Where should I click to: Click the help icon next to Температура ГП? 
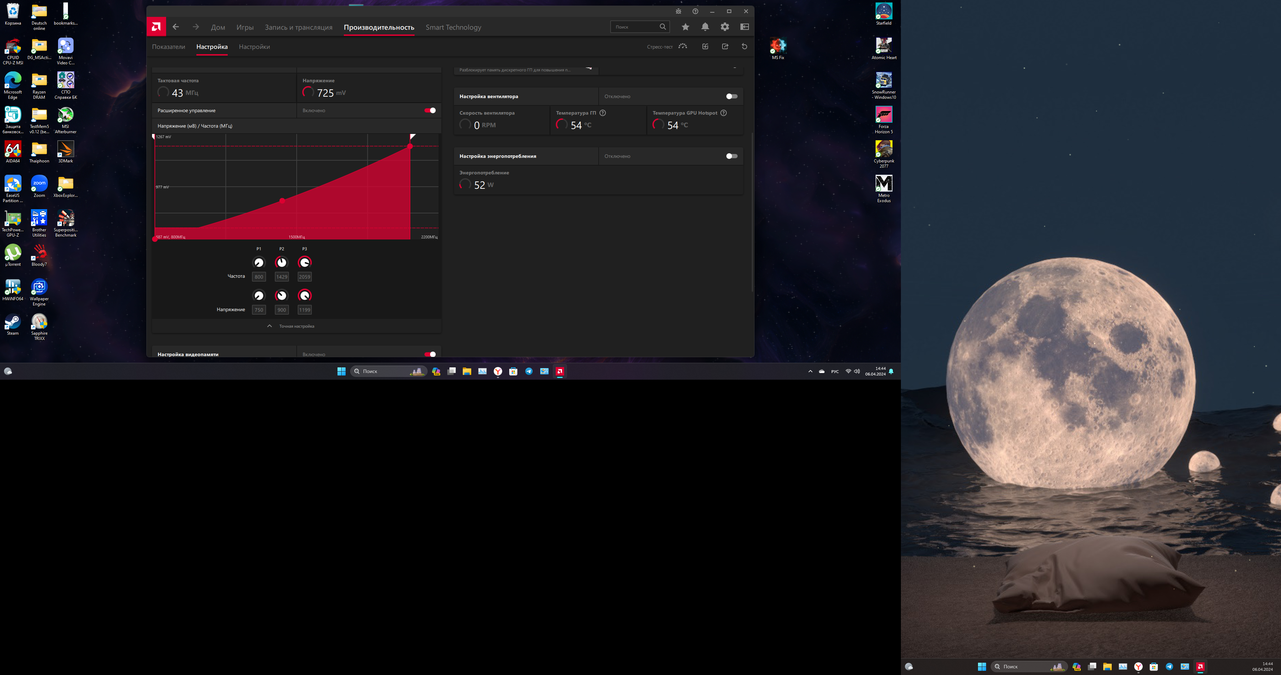603,113
